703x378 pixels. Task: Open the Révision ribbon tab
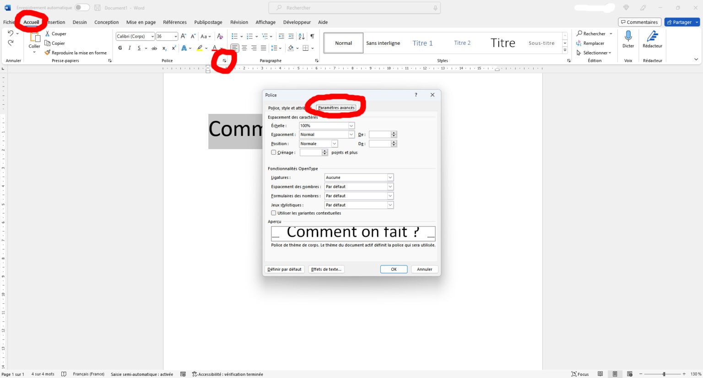click(239, 22)
